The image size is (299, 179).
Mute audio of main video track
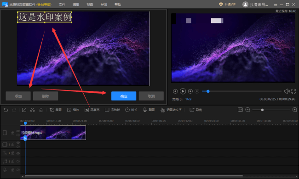coord(18,135)
